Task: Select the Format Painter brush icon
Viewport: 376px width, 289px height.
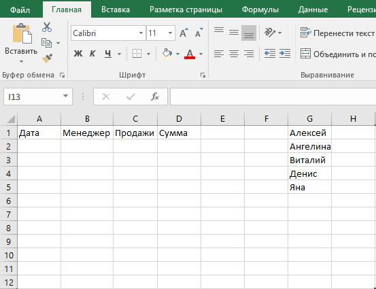Action: pyautogui.click(x=47, y=58)
